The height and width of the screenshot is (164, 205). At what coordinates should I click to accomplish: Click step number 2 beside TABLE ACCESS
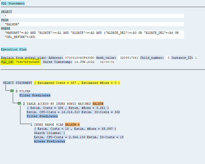click(24, 104)
